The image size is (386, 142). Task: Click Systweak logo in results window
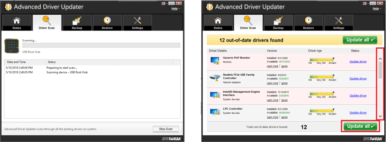(x=373, y=139)
